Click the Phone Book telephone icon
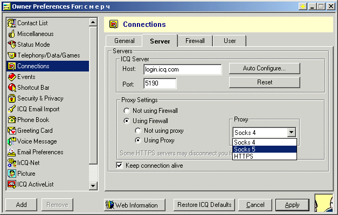 (x=12, y=120)
